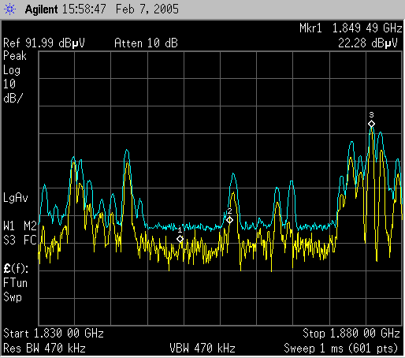The height and width of the screenshot is (358, 405).
Task: Select marker 3 diamond at highest peak
Action: [371, 124]
